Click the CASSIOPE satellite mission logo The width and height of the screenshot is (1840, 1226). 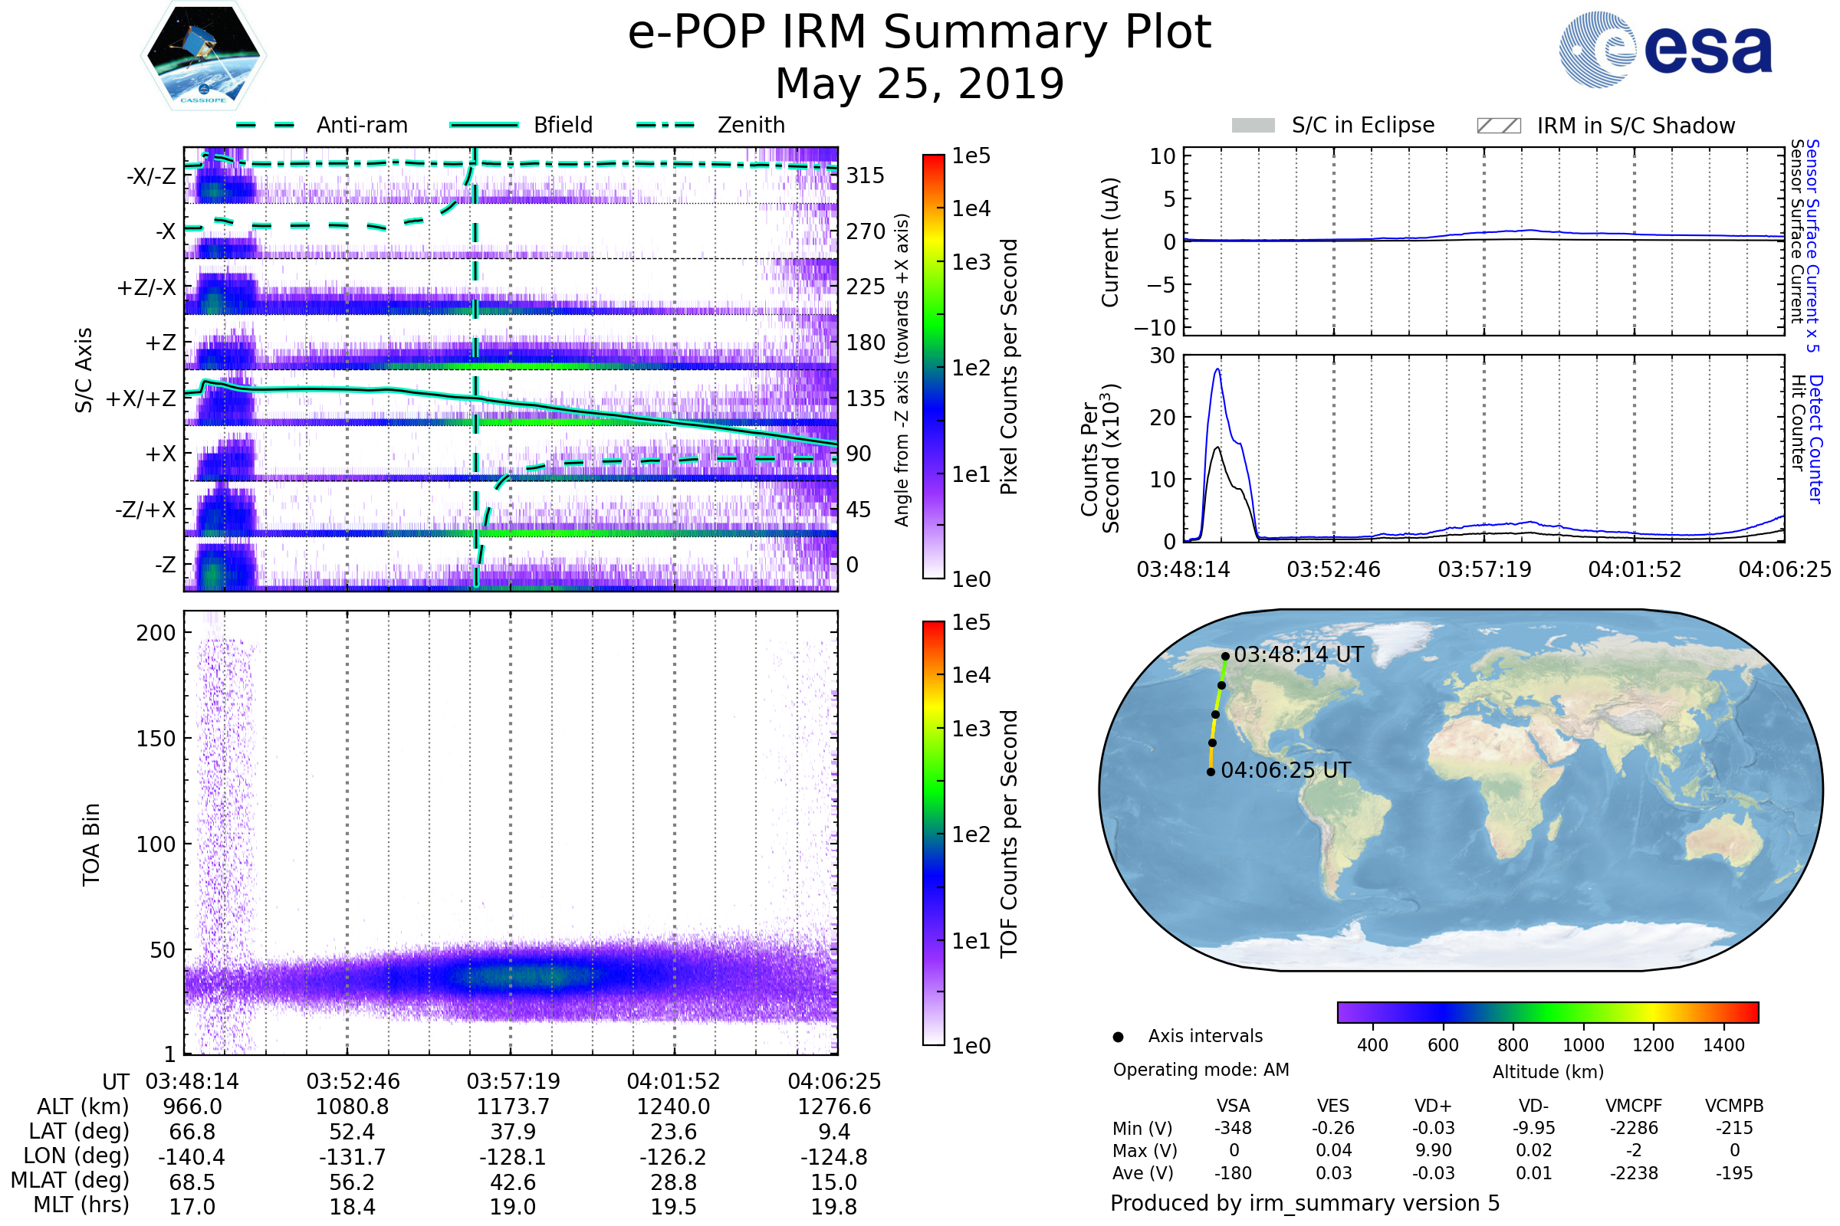pos(203,56)
